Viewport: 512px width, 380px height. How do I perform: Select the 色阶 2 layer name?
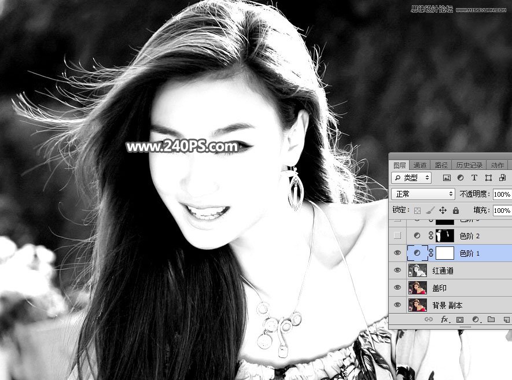coord(470,236)
